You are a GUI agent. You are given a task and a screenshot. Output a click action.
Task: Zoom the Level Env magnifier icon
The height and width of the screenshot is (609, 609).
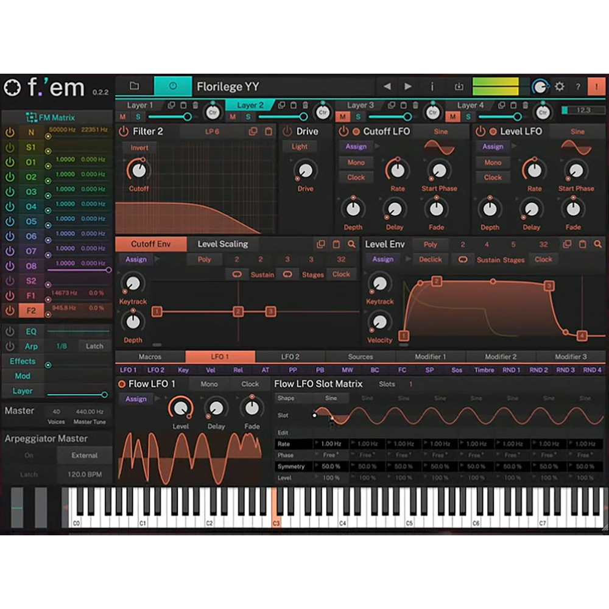pyautogui.click(x=598, y=244)
